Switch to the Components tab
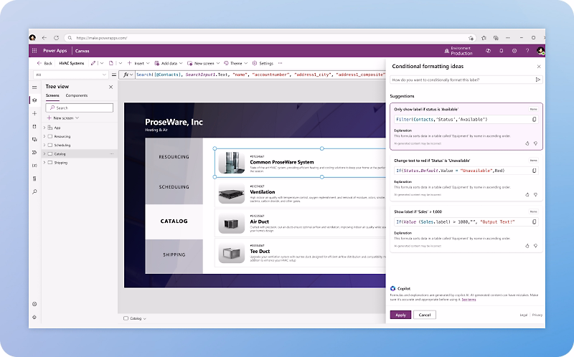The width and height of the screenshot is (574, 357). click(x=77, y=95)
